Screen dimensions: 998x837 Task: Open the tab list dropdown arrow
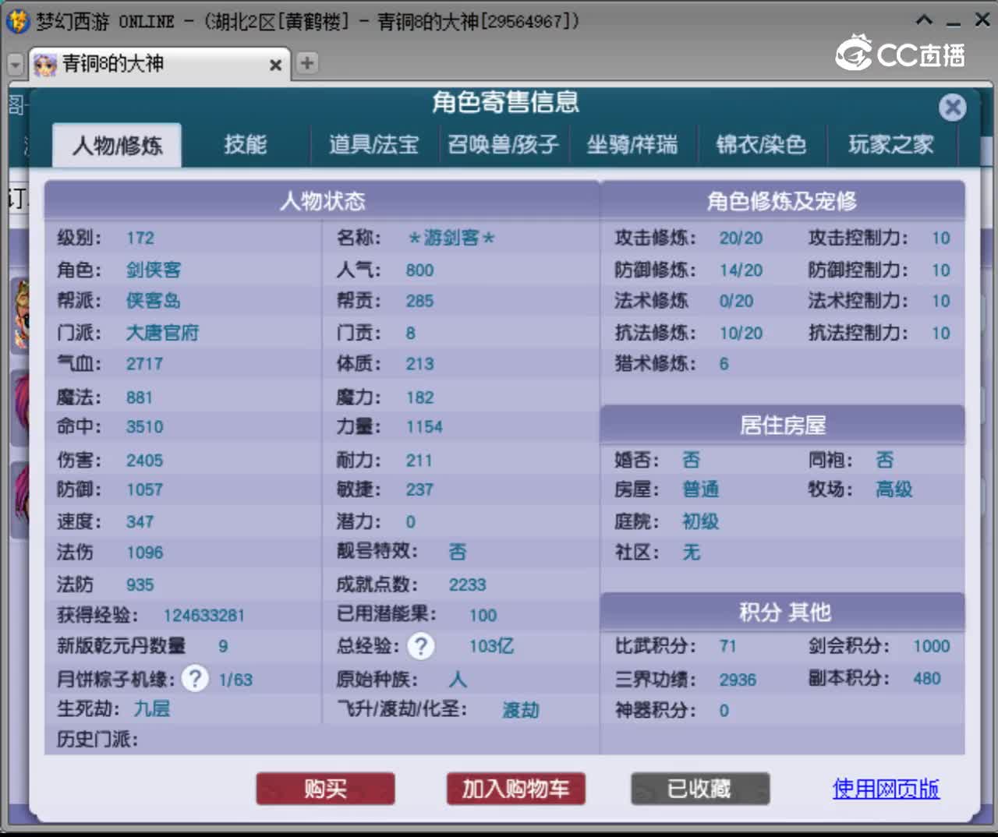point(15,65)
